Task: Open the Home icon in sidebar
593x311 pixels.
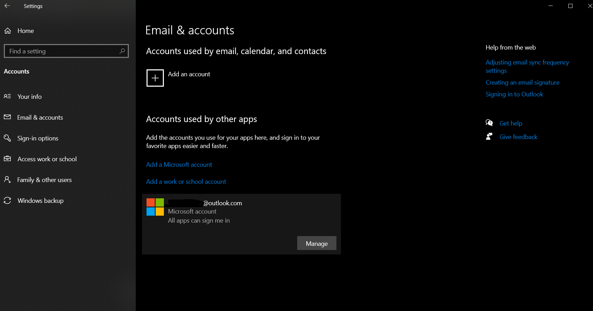Action: [x=8, y=31]
